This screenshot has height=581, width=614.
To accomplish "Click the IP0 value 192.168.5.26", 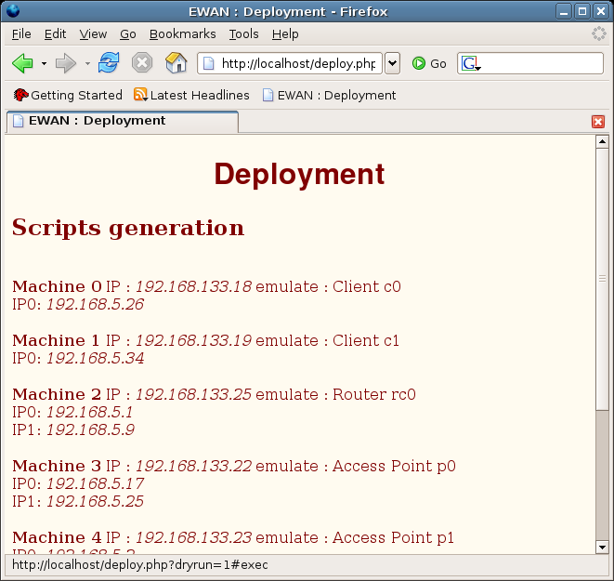I will 95,304.
